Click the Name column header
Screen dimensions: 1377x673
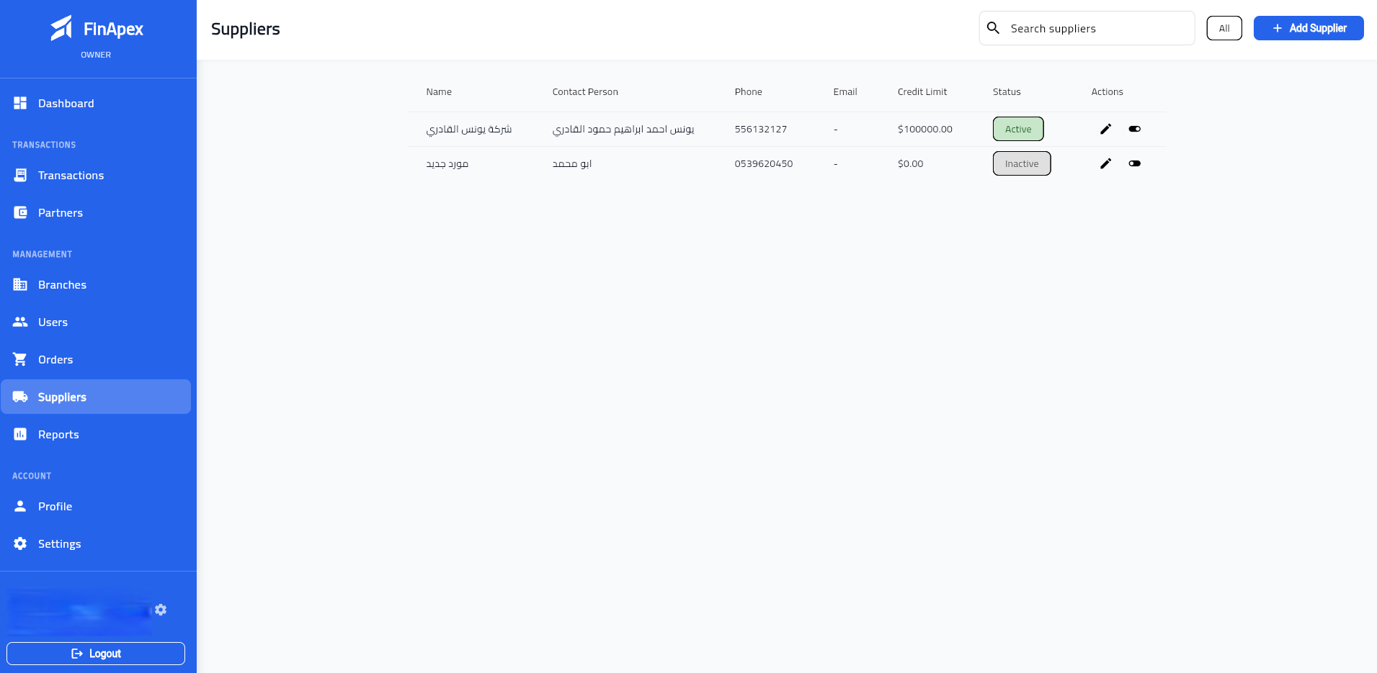pyautogui.click(x=439, y=91)
